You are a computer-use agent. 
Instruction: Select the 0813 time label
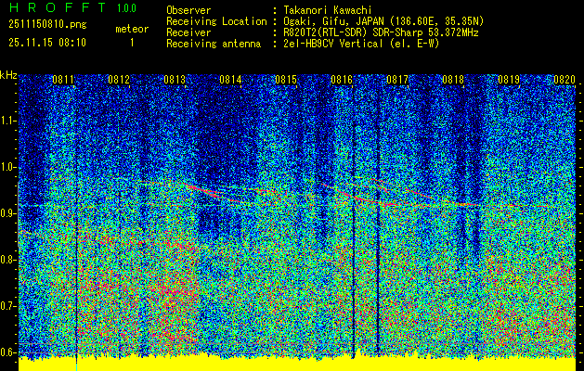point(175,80)
